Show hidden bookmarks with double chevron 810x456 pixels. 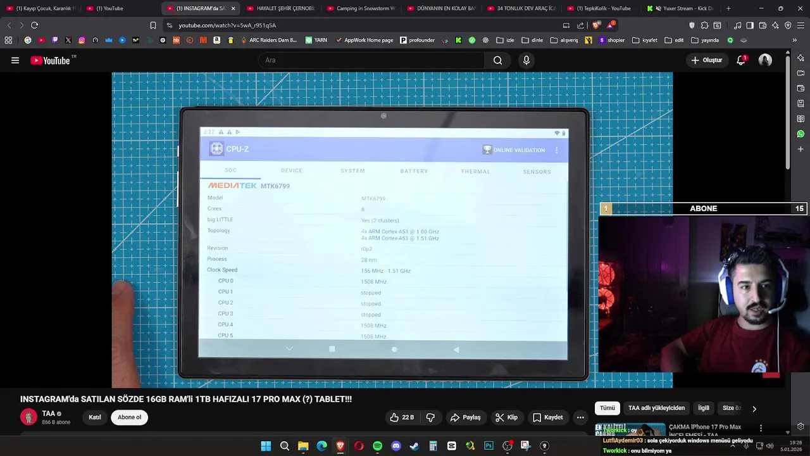tap(794, 40)
